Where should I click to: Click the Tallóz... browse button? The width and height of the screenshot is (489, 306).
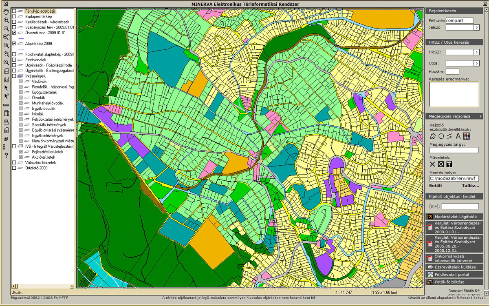(470, 186)
